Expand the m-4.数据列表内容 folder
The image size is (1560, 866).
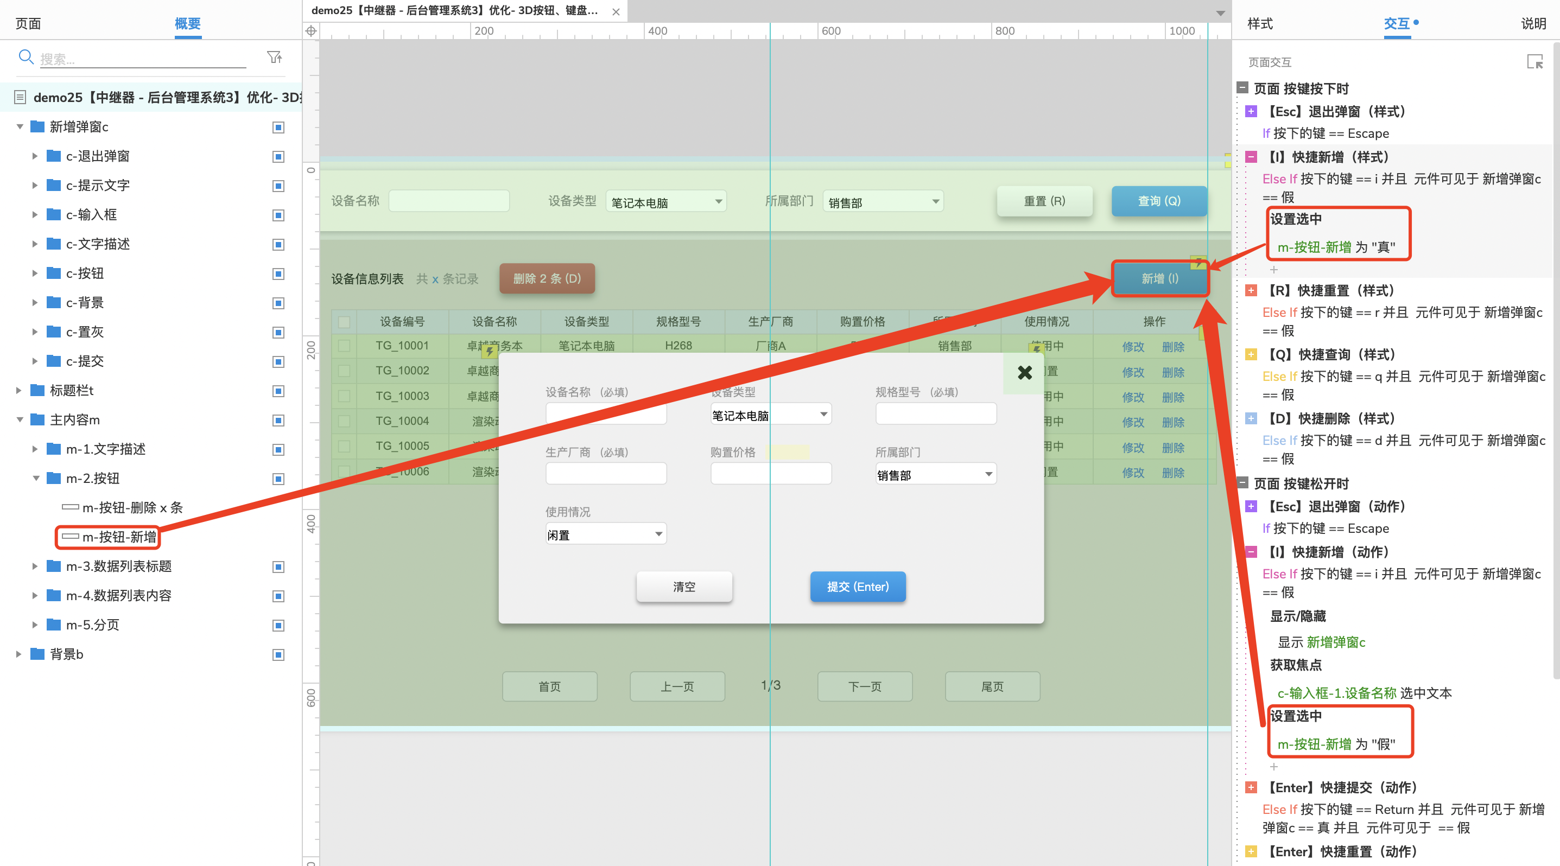[35, 596]
